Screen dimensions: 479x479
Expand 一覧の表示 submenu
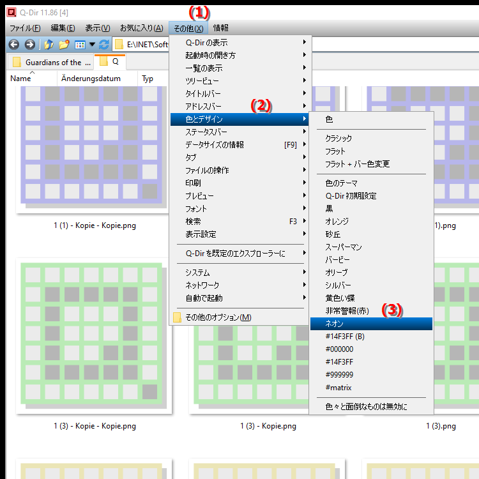pos(240,68)
